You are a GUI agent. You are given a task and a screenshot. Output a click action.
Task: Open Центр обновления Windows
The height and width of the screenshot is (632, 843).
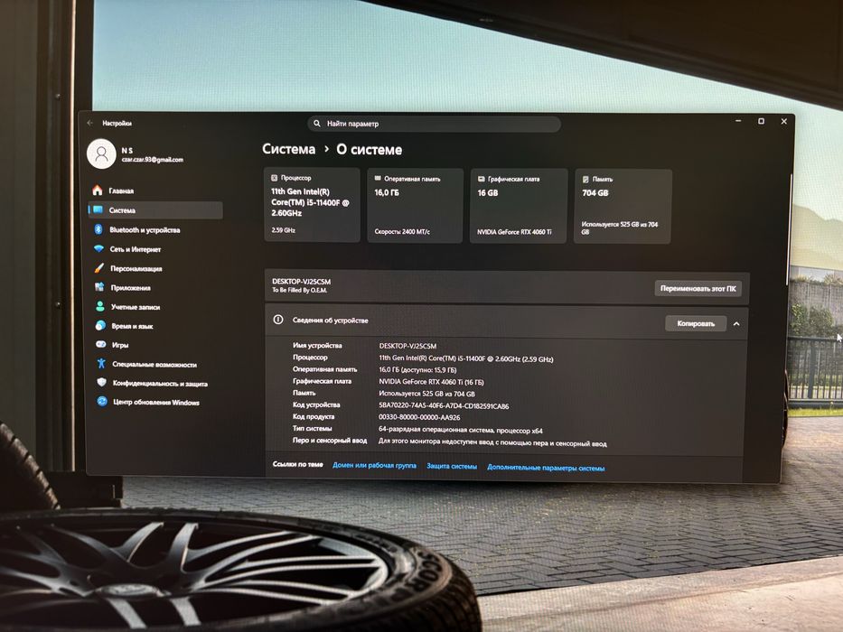156,403
